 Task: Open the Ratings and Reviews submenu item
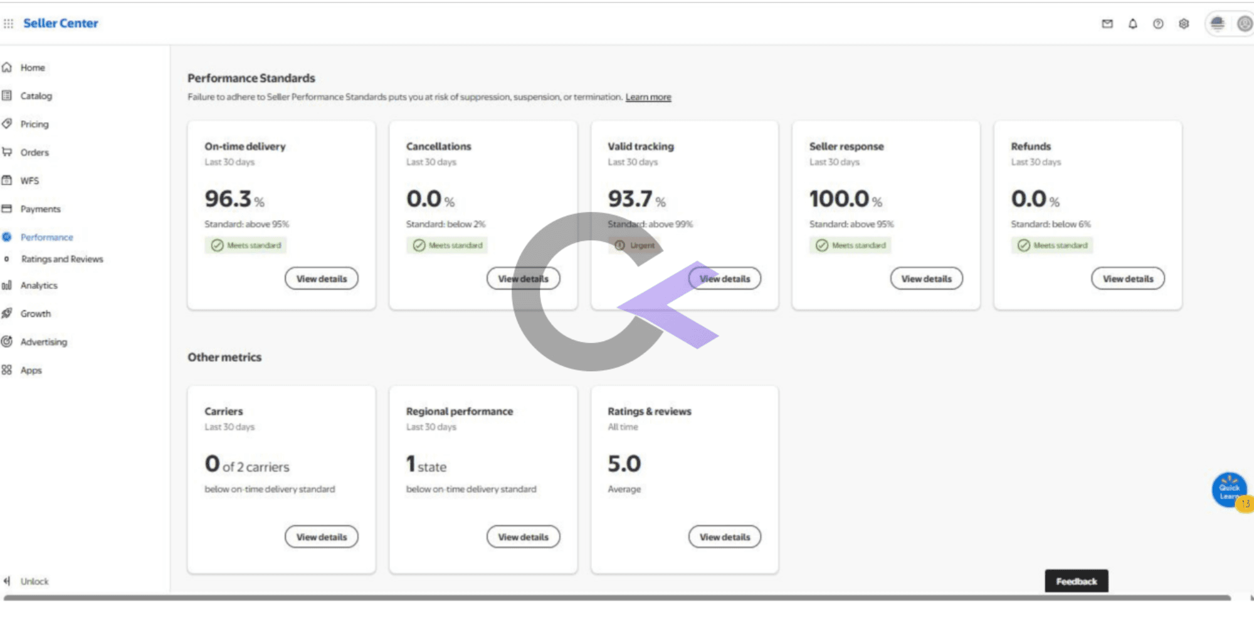coord(62,259)
